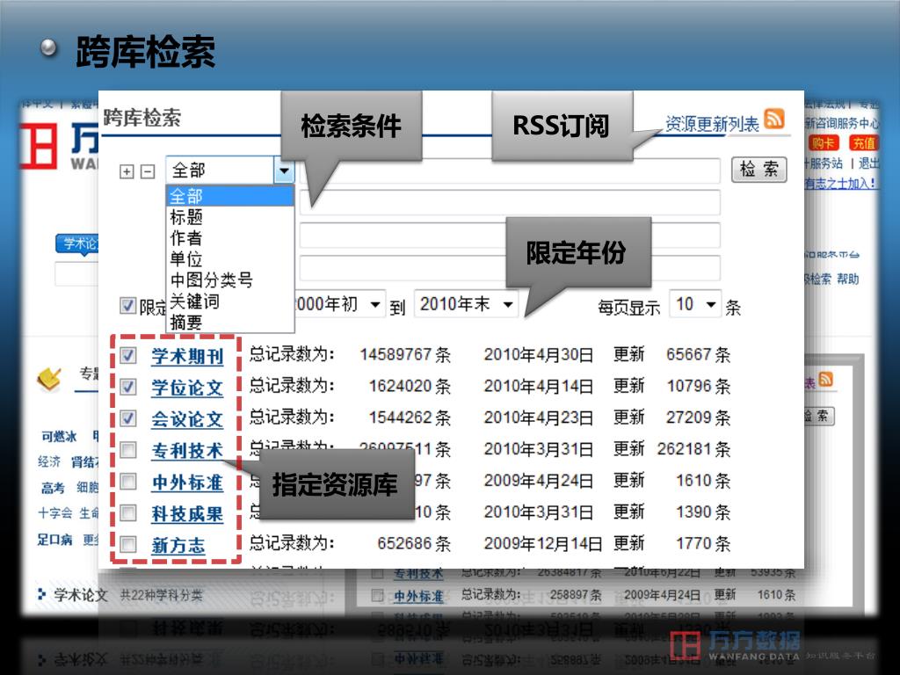Click the 652686 条 record count
Image resolution: width=900 pixels, height=675 pixels.
coord(414,543)
